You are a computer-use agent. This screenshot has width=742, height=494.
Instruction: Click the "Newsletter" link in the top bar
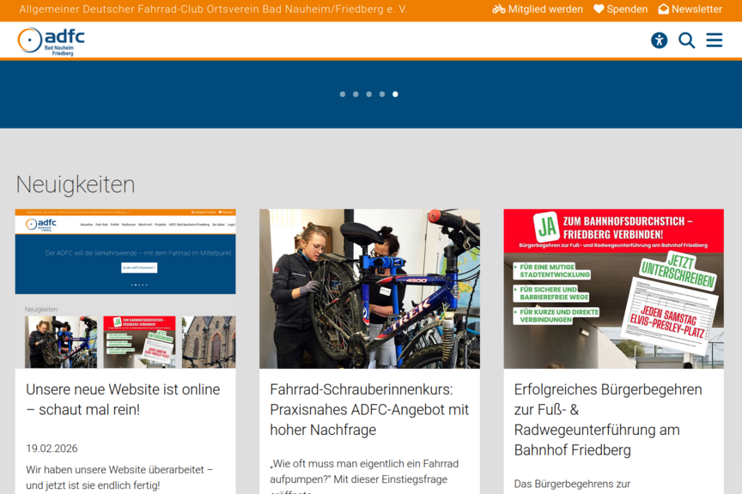point(697,9)
